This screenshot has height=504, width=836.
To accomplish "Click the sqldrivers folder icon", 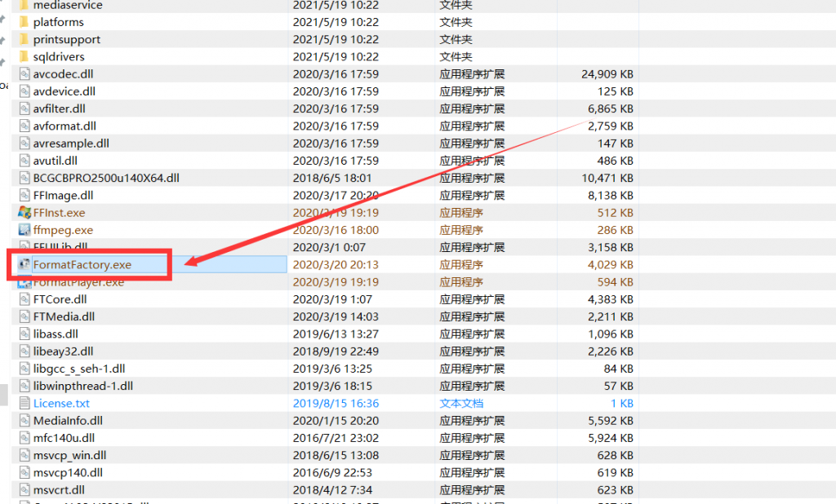I will coord(24,57).
